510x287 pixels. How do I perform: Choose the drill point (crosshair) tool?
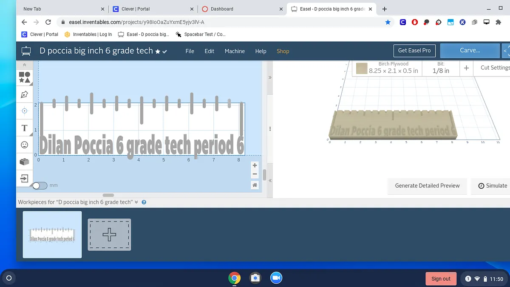24,111
